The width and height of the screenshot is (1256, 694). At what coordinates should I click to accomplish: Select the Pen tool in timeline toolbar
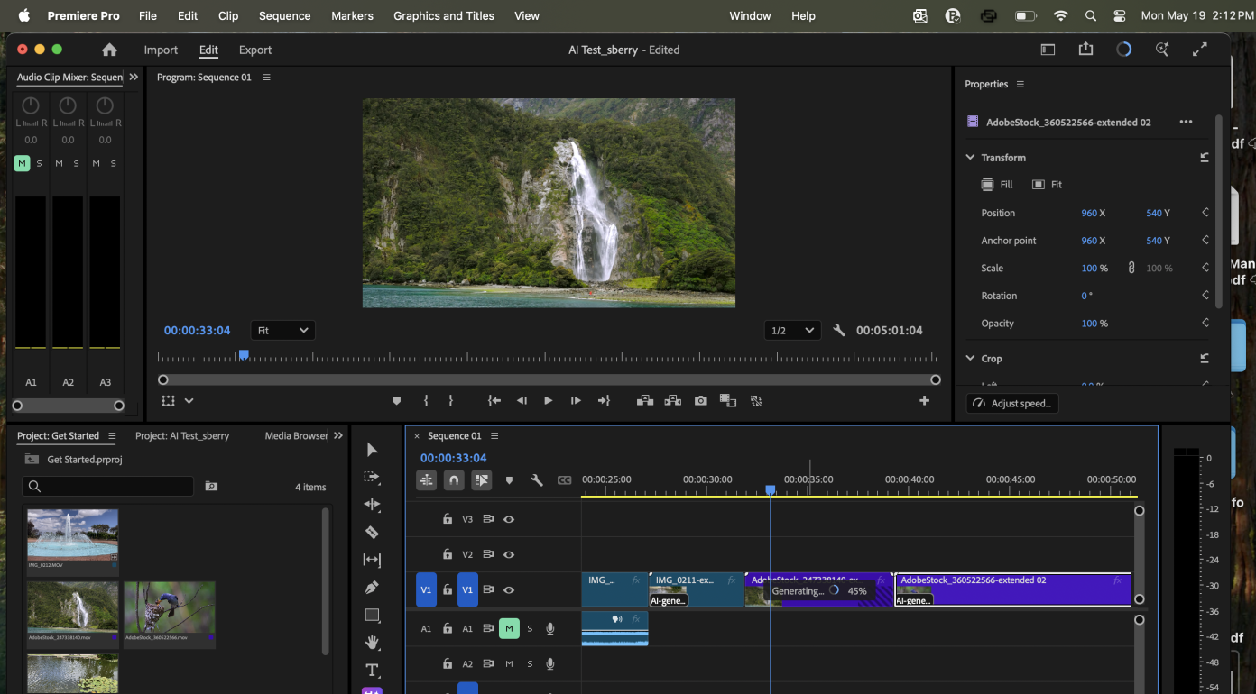tap(372, 588)
